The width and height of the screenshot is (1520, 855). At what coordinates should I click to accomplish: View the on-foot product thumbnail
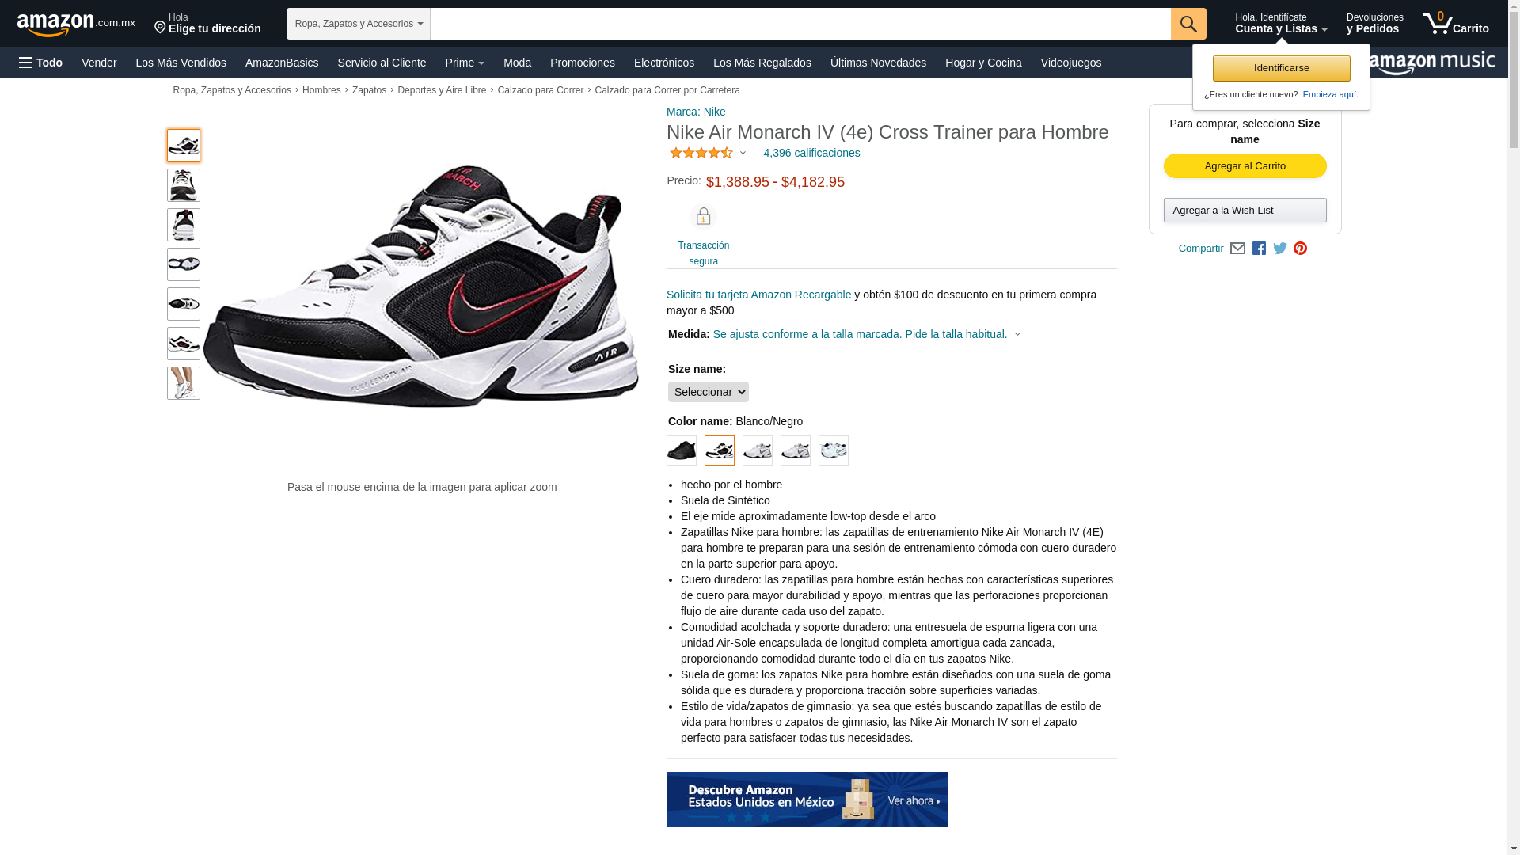point(184,383)
